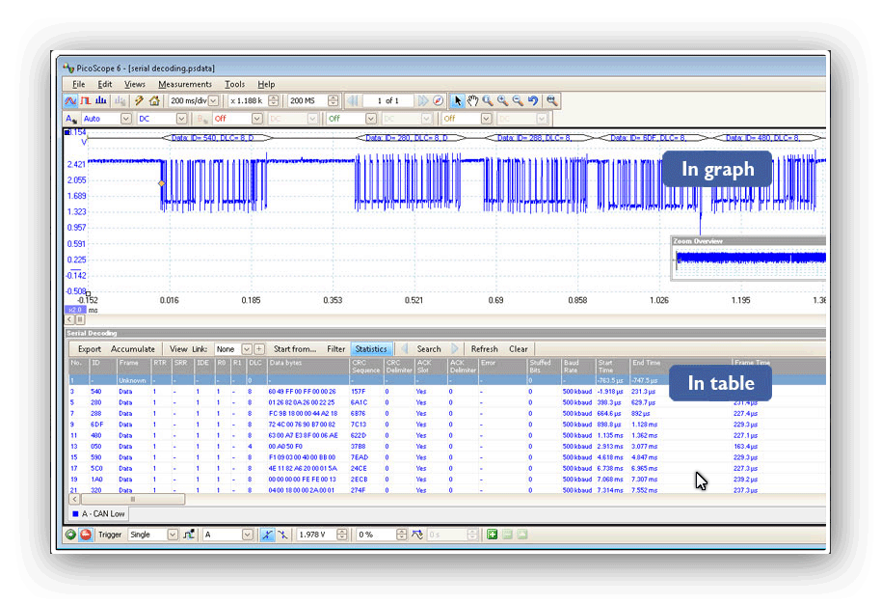Expand the Link None dropdown

(247, 349)
